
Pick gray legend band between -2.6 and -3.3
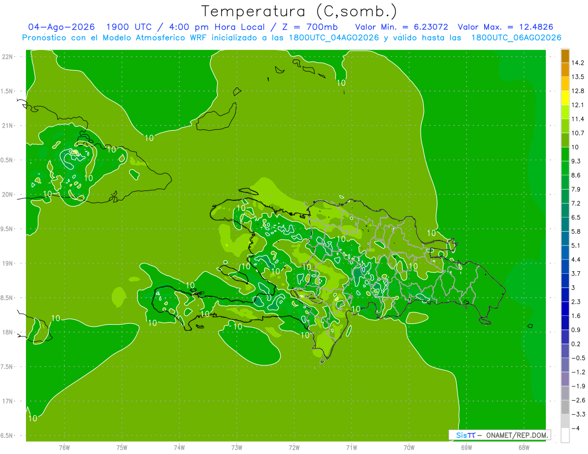click(x=565, y=407)
